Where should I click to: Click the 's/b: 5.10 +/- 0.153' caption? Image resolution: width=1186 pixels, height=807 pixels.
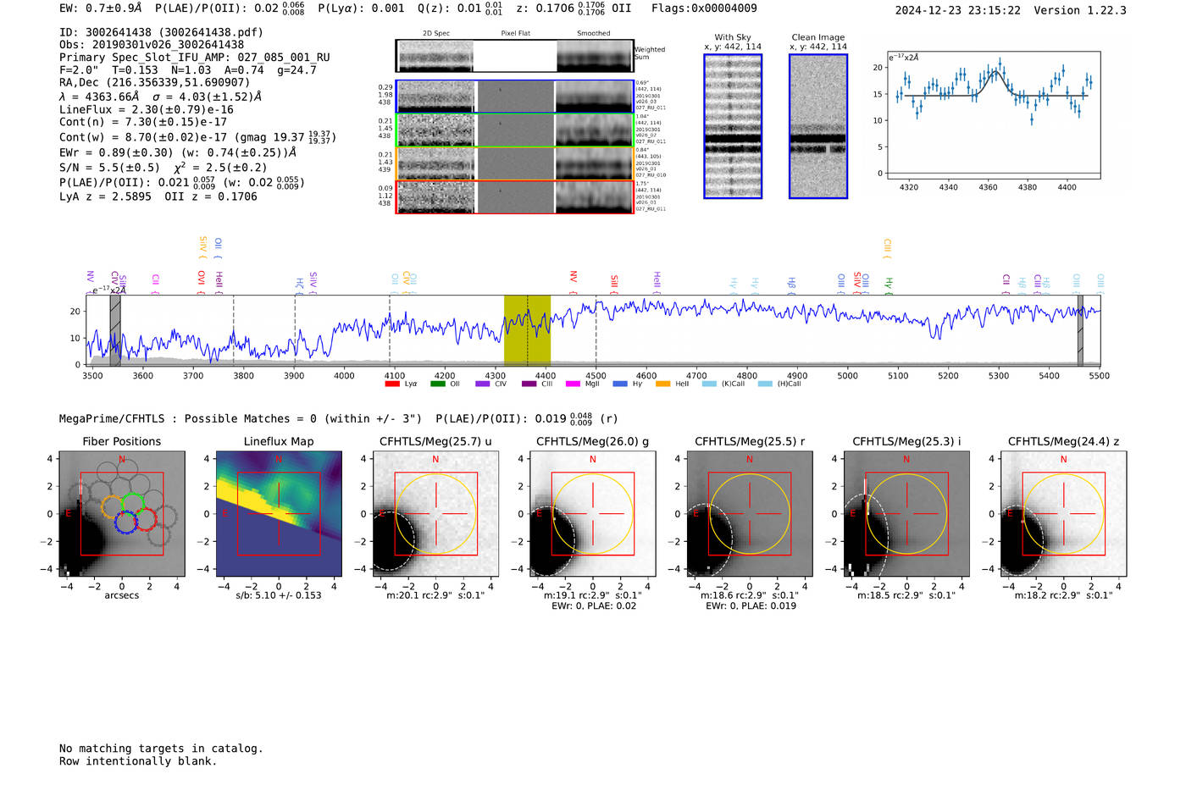(279, 595)
